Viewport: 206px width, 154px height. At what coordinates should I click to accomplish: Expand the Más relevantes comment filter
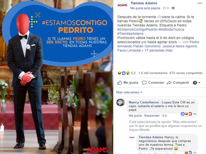pyautogui.click(x=129, y=92)
